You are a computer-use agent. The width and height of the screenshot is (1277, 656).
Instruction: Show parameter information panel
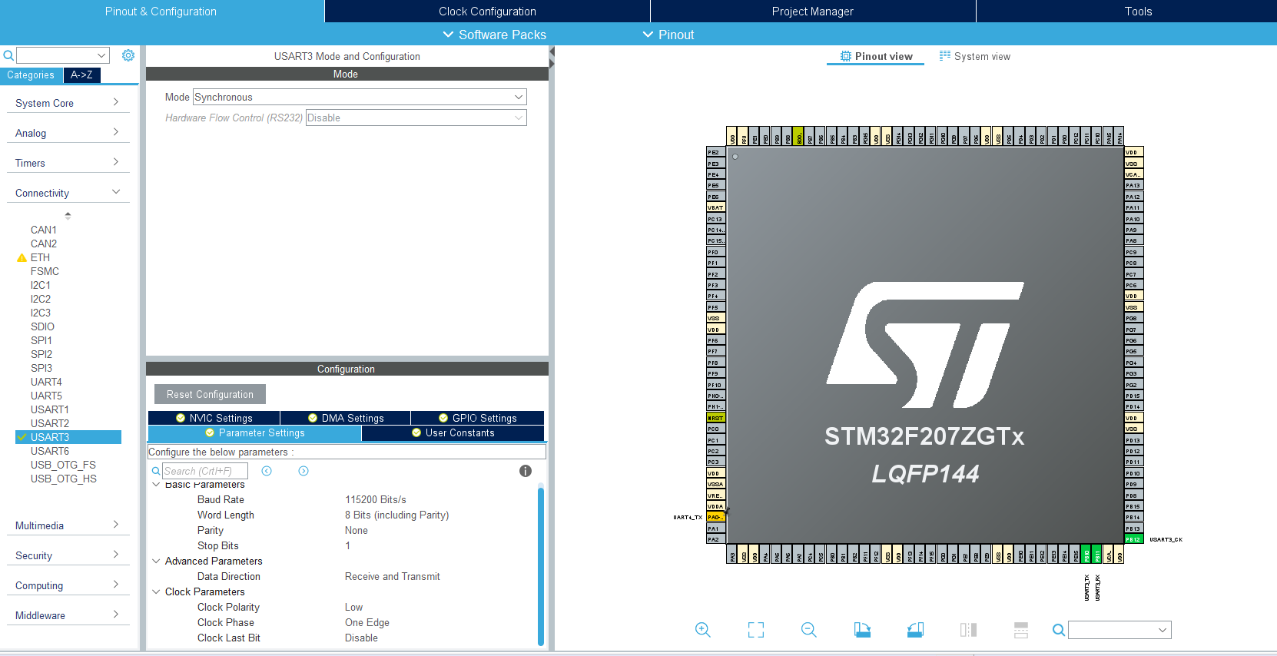tap(526, 471)
